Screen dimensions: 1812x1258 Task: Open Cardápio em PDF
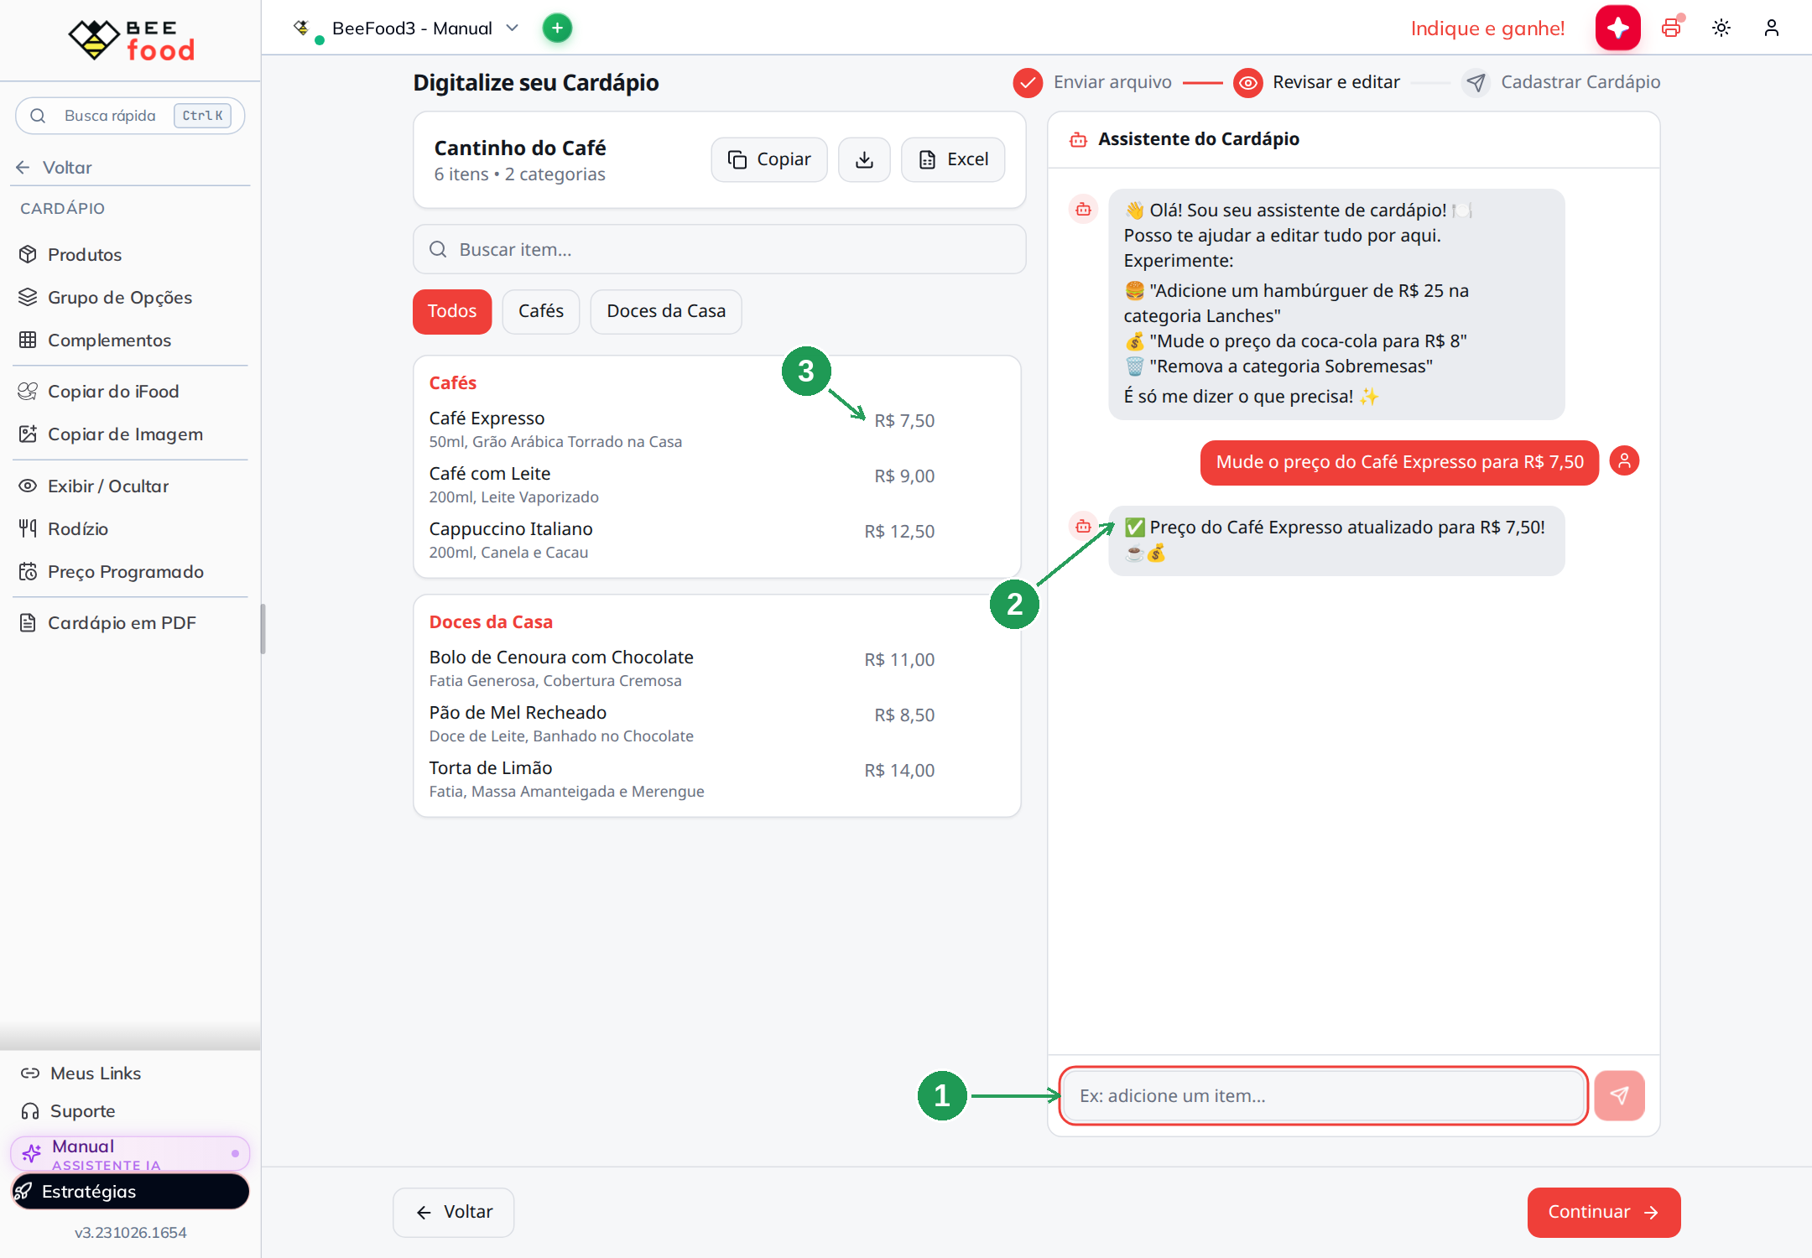(130, 622)
